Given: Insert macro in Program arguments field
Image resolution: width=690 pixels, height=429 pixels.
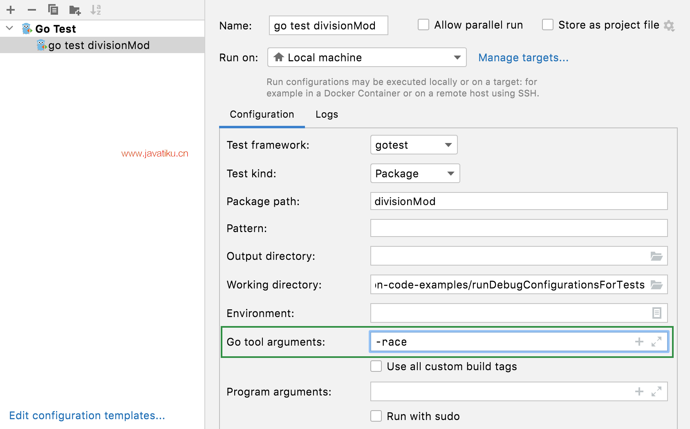Looking at the screenshot, I should coord(639,392).
